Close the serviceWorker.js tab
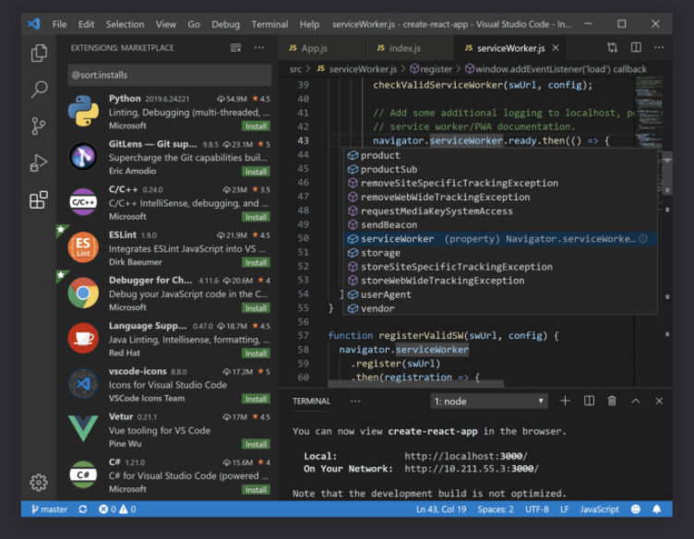This screenshot has width=694, height=539. coord(556,48)
